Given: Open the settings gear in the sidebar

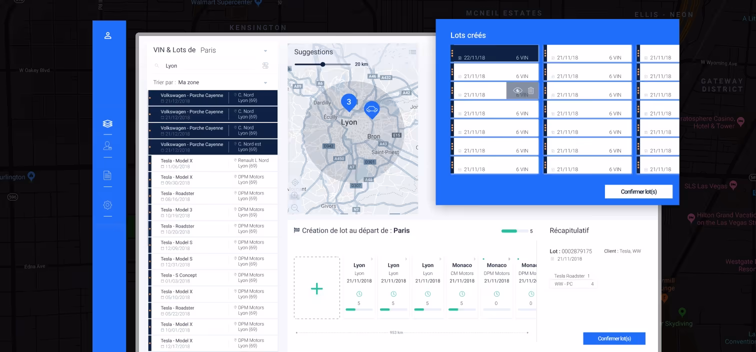Looking at the screenshot, I should click(107, 205).
